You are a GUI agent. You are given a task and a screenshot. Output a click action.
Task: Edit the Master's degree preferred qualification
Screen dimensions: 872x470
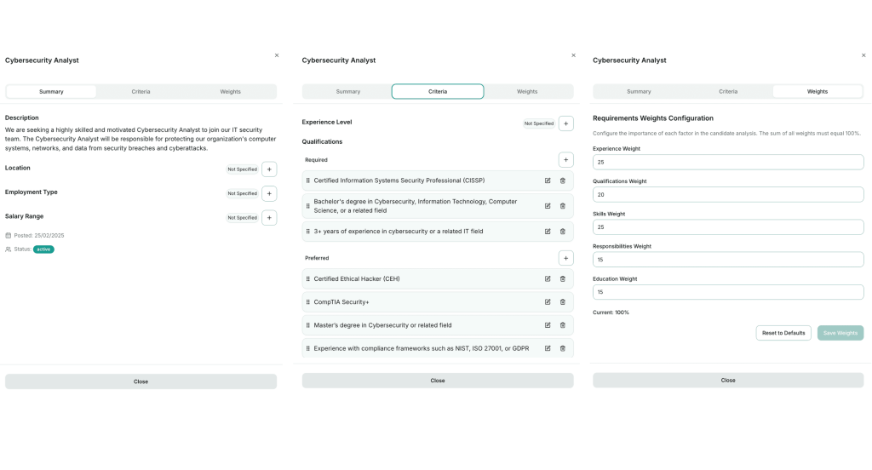548,324
